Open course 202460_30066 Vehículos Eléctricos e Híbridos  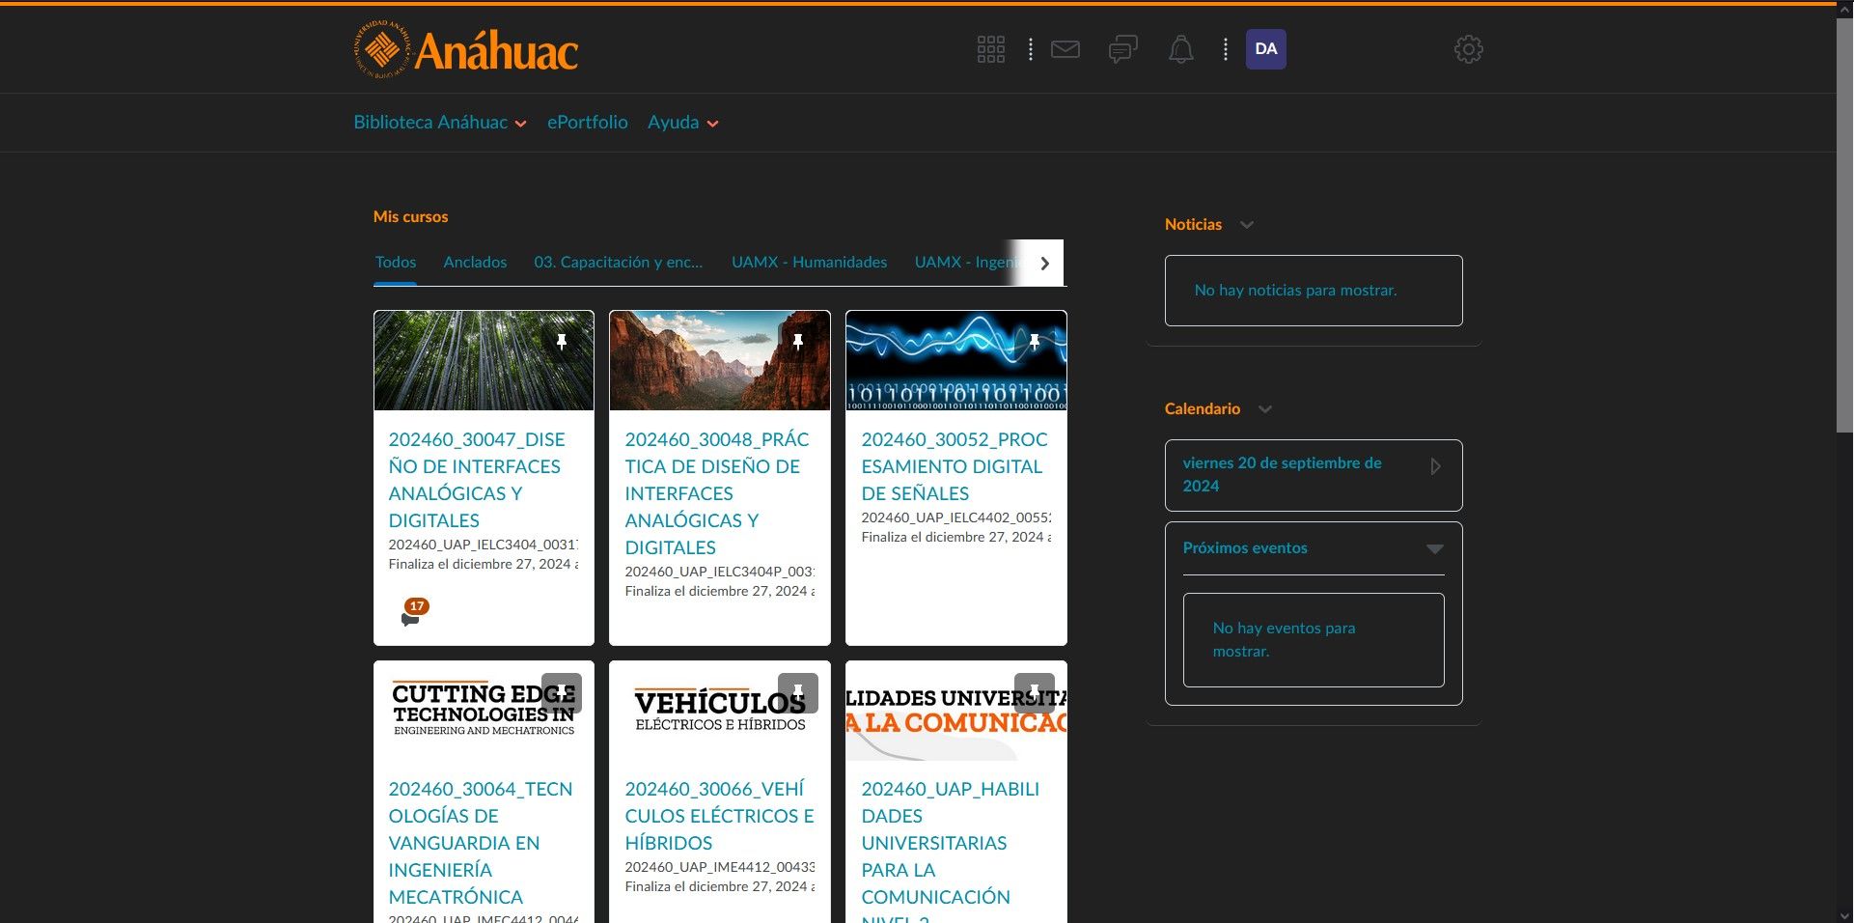[719, 816]
